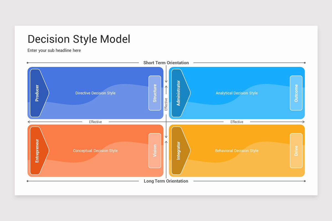Select the Producer arrow icon
This screenshot has height=221, width=332.
38,93
